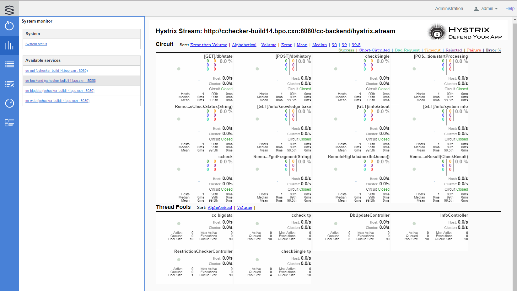Sort circuits by Median
This screenshot has width=517, height=291.
coord(320,45)
